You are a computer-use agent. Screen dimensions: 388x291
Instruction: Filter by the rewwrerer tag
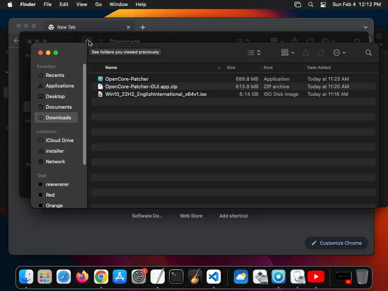57,185
